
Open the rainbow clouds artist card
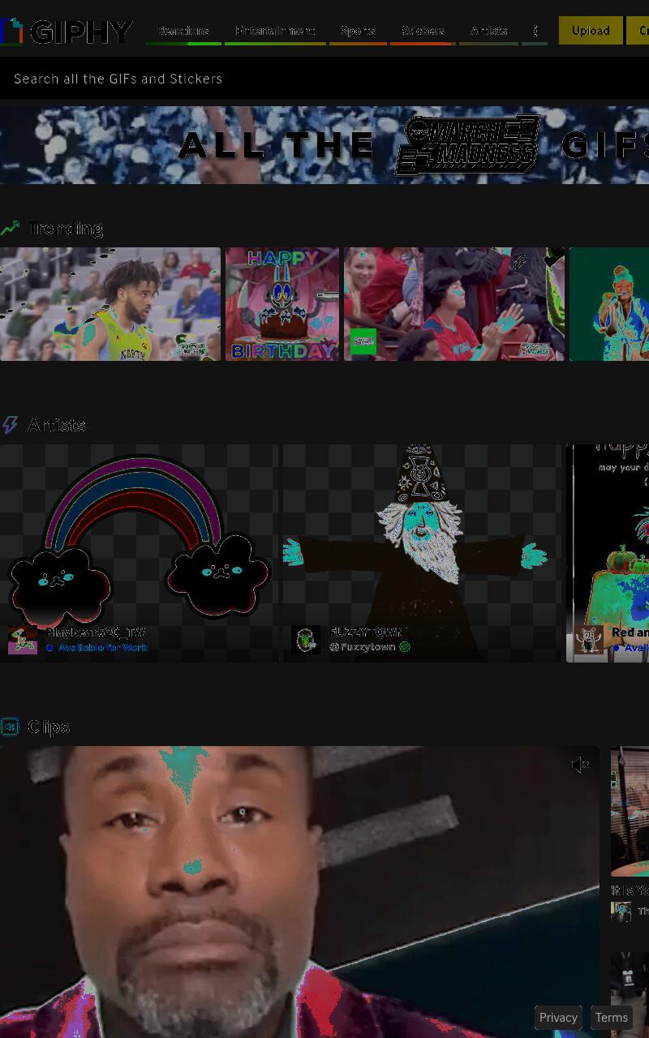pyautogui.click(x=139, y=553)
